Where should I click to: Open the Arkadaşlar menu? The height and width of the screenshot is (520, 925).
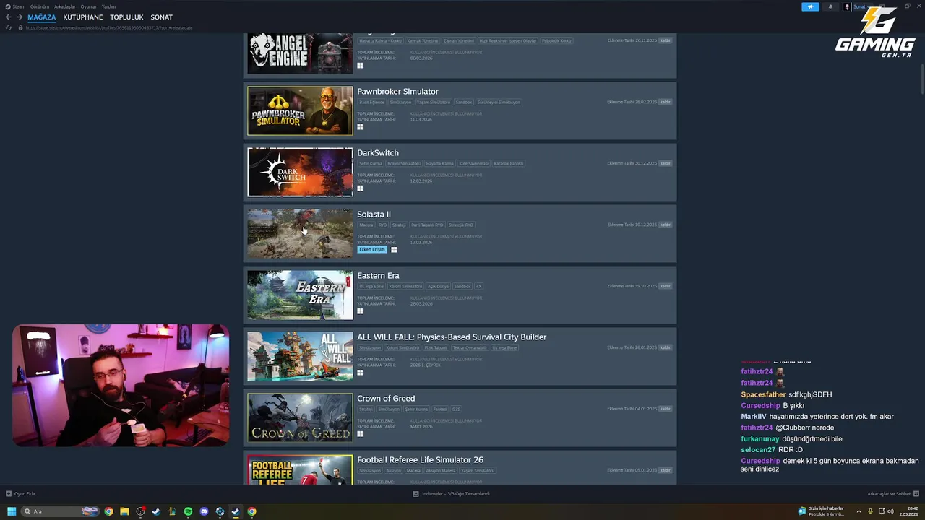click(65, 6)
